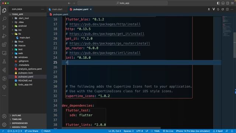Show errors and warnings problems
Screen dimensions: 236x133
click(15, 131)
